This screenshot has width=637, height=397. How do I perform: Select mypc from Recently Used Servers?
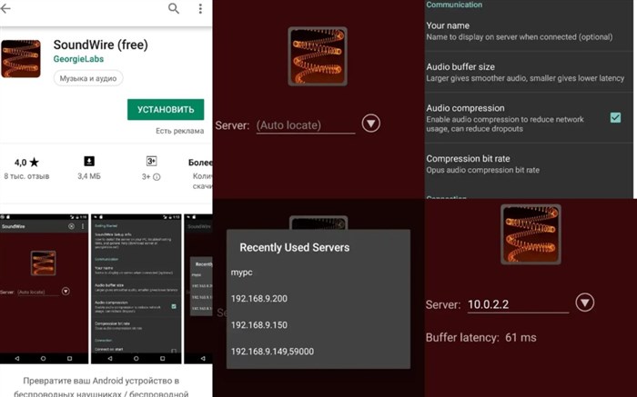click(x=318, y=273)
